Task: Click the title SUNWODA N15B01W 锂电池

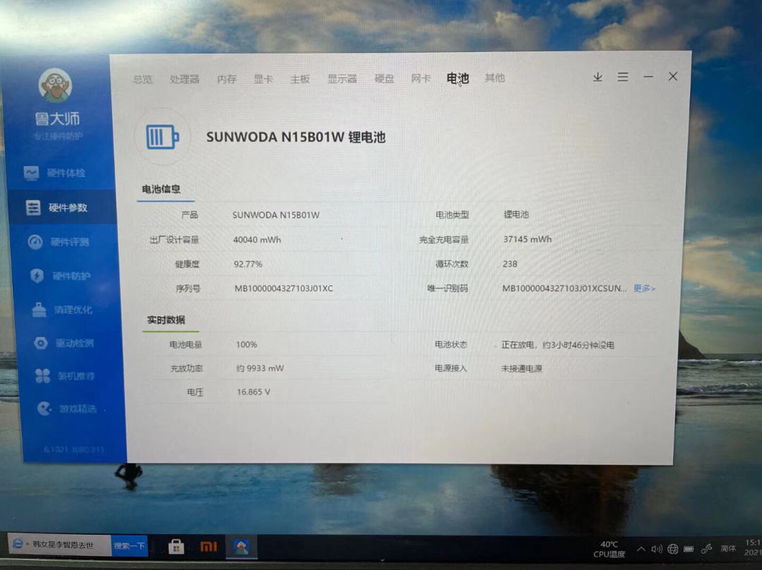Action: pos(296,137)
